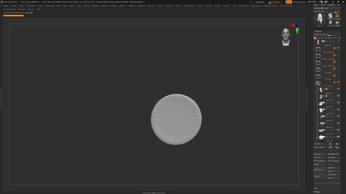346x194 pixels.
Task: Toggle the V2 visibility set button
Action: point(318,38)
